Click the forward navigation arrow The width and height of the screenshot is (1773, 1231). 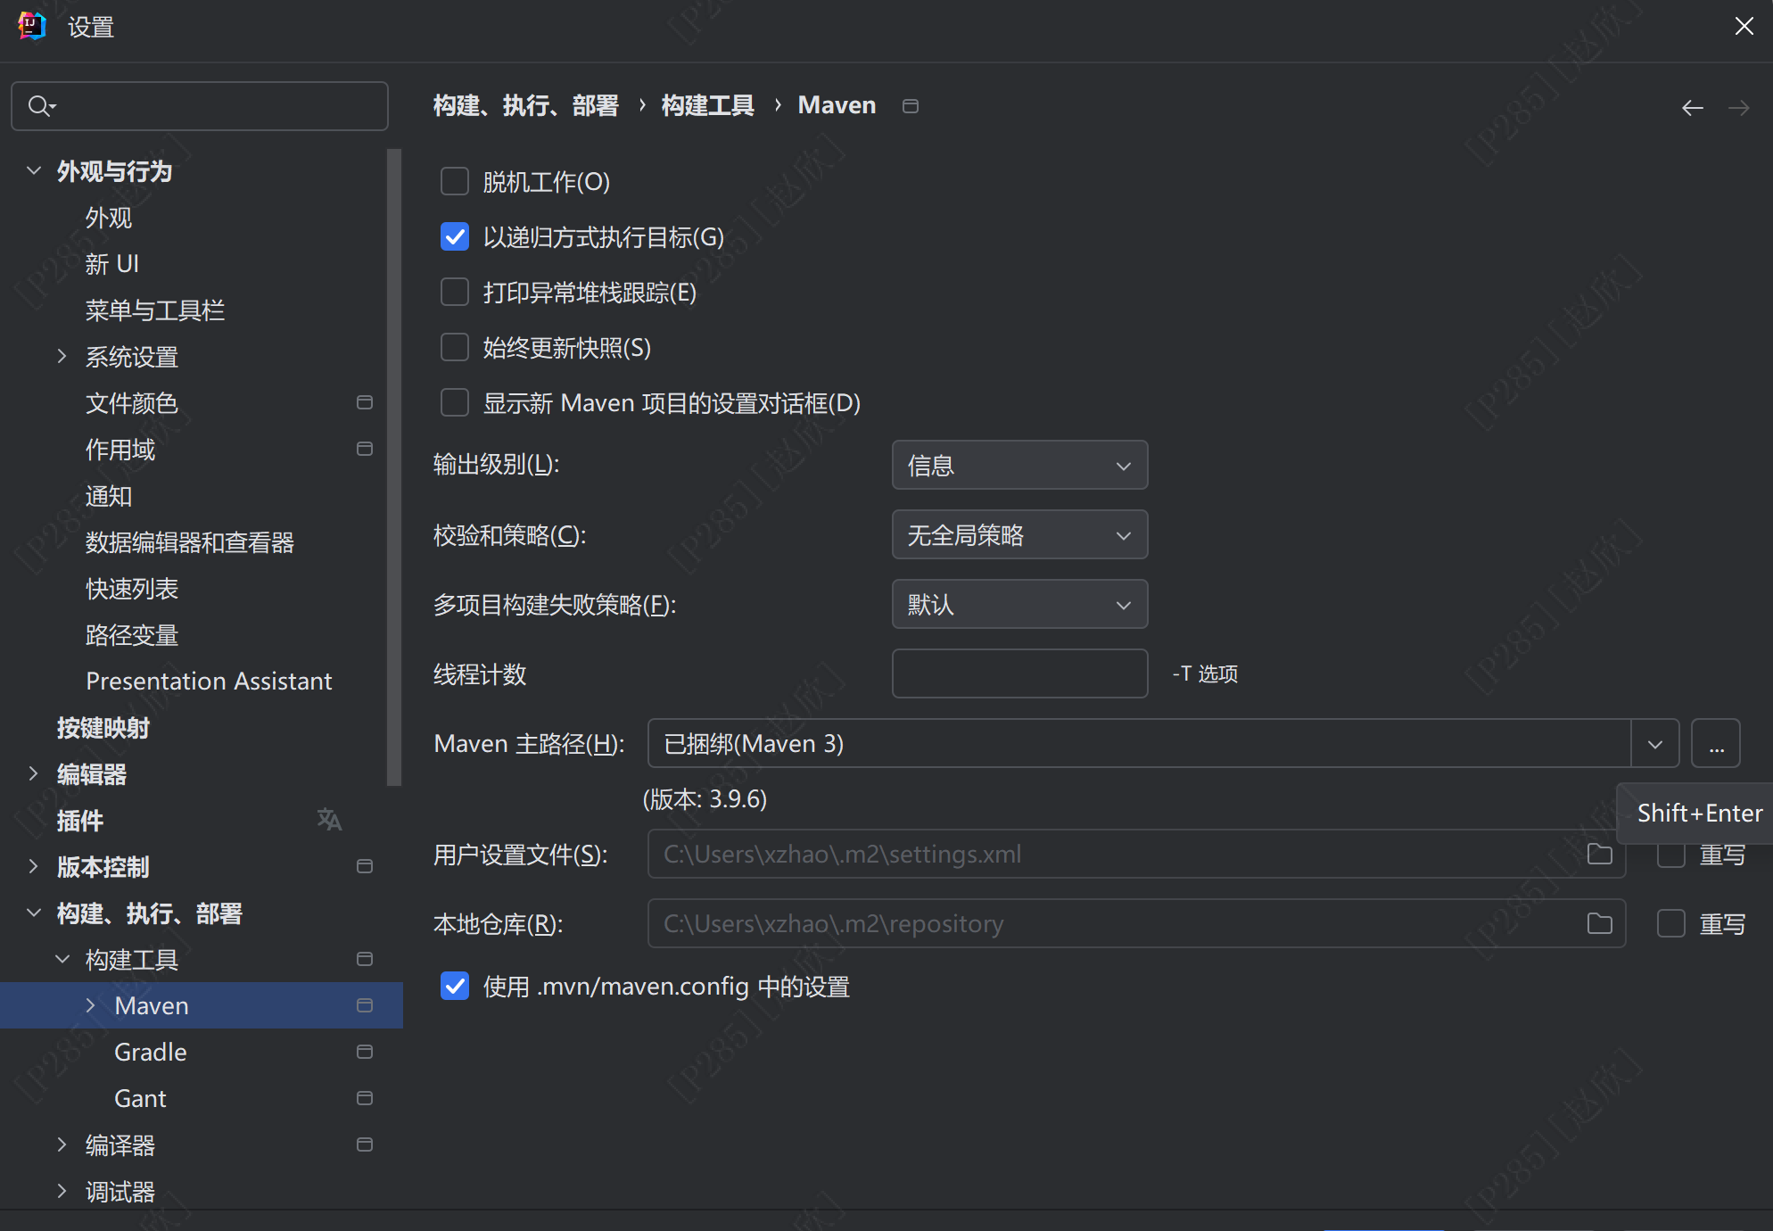pos(1738,108)
